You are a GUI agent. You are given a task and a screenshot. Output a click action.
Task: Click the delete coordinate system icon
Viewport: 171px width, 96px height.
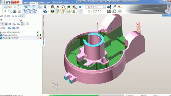point(99,11)
